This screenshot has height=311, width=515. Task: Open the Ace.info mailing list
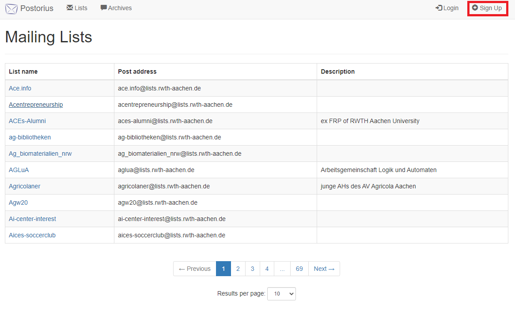coord(20,88)
